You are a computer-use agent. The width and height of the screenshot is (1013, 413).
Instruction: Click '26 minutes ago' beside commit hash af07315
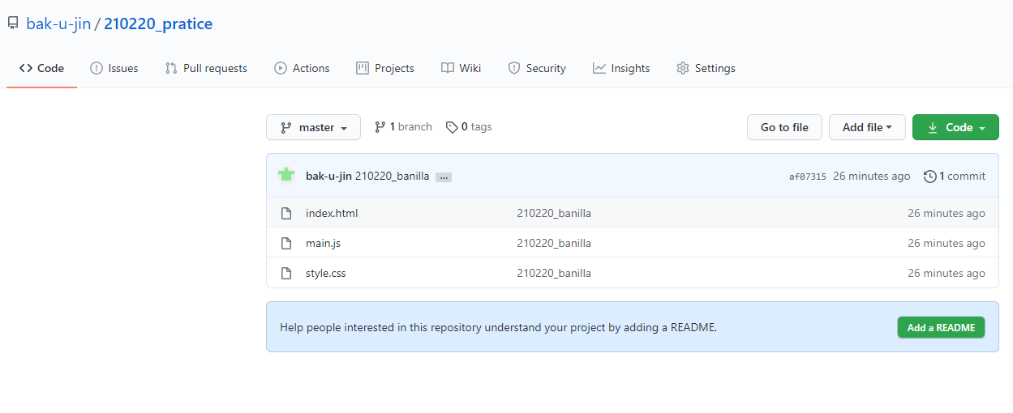click(872, 176)
